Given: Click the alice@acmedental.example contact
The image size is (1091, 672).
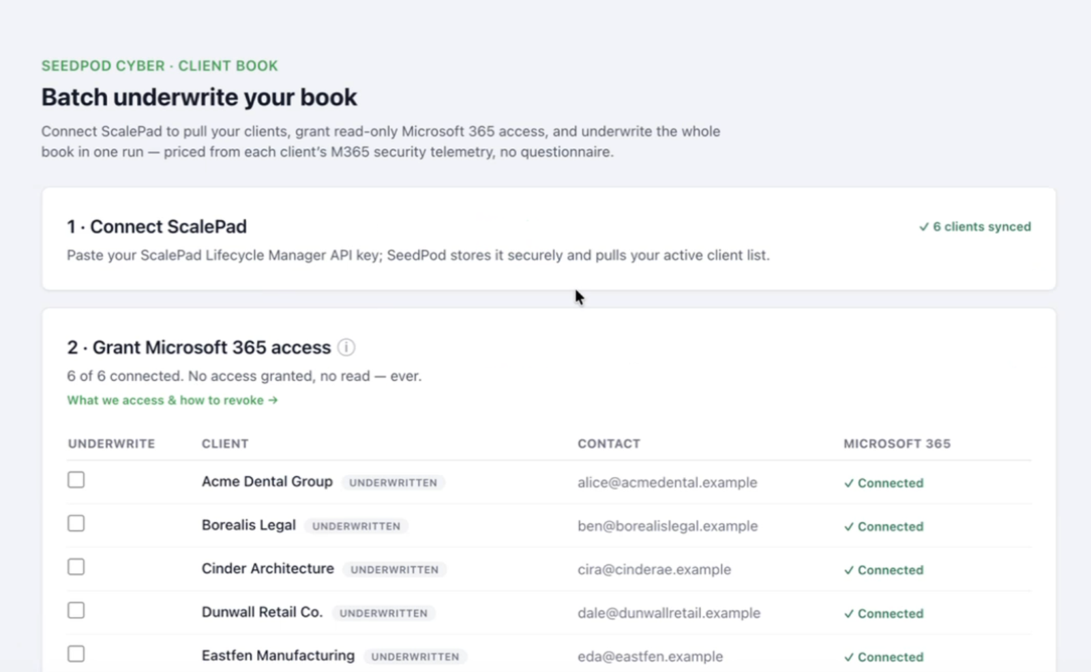Looking at the screenshot, I should point(668,483).
